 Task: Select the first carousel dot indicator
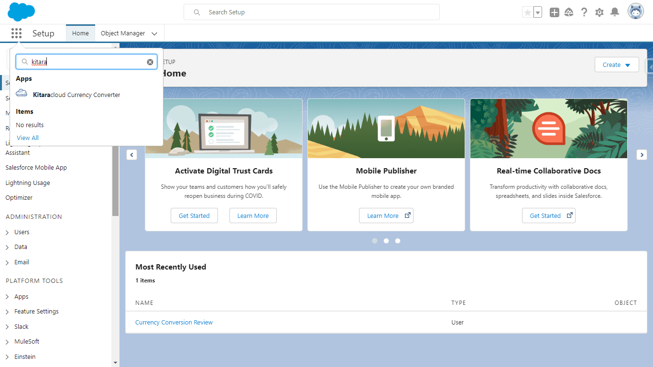[375, 241]
